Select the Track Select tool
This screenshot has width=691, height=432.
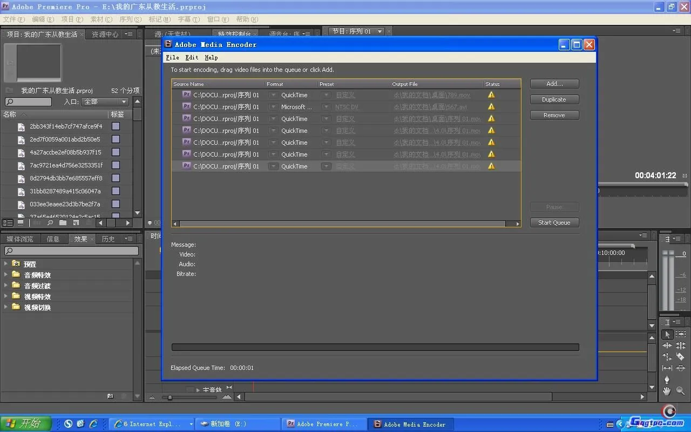680,334
